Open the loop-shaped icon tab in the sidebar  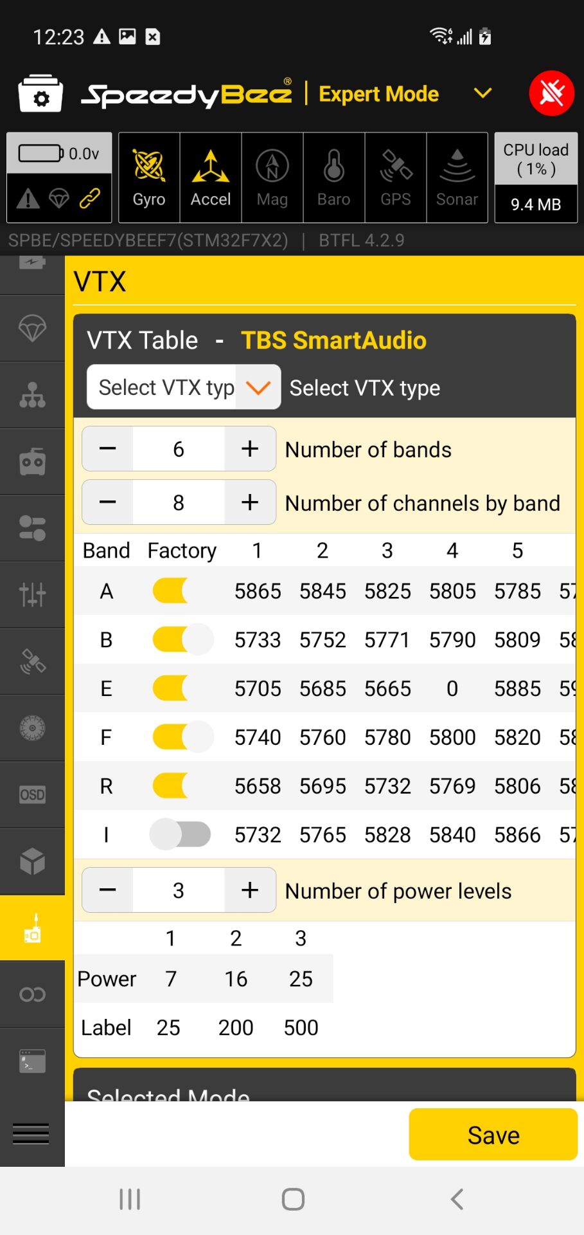(x=32, y=994)
